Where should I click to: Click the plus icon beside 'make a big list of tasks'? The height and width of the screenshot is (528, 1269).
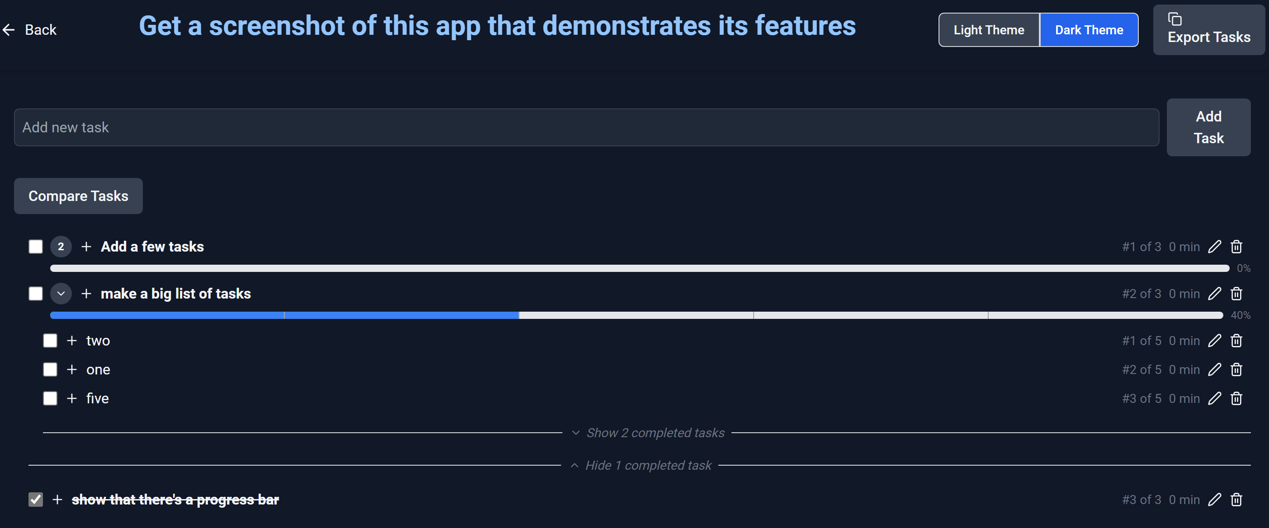86,294
